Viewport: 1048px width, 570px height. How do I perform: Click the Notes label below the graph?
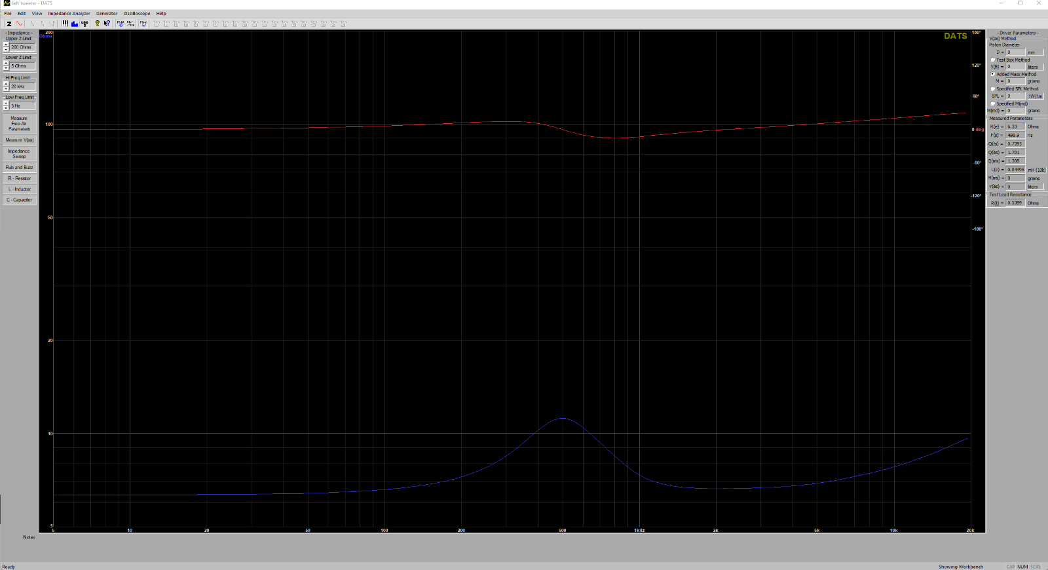[29, 537]
